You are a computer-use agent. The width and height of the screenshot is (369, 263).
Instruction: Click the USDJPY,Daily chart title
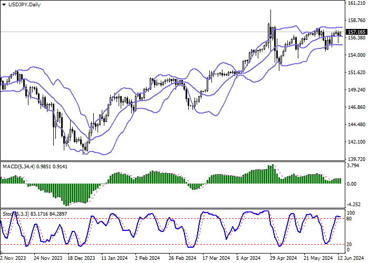point(24,5)
